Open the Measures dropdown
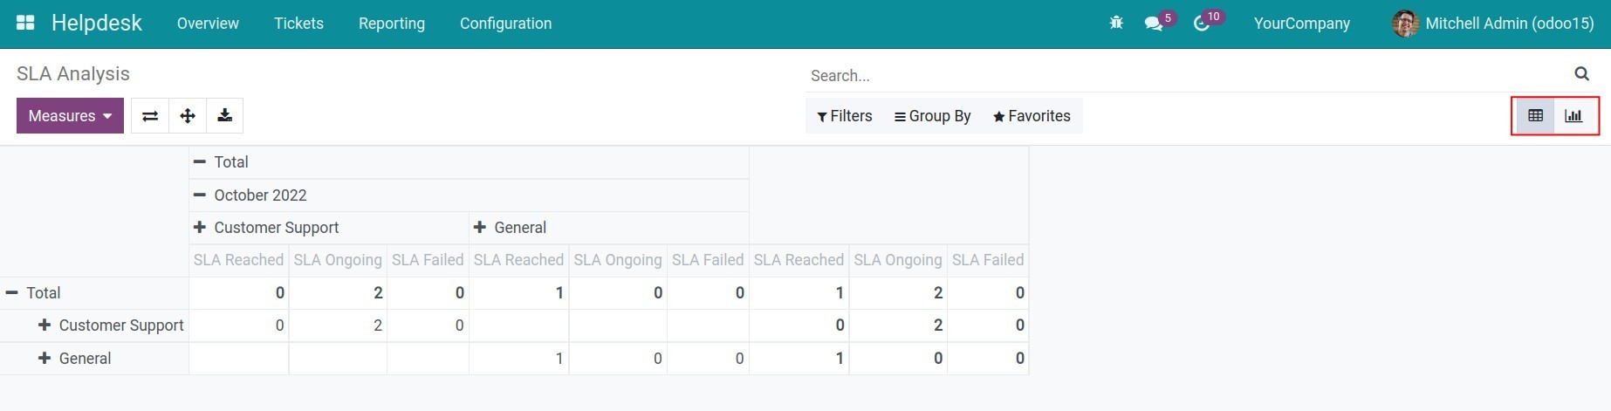Viewport: 1611px width, 411px height. click(x=70, y=116)
